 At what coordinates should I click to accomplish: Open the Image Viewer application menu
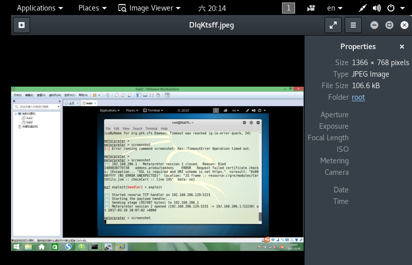(150, 8)
